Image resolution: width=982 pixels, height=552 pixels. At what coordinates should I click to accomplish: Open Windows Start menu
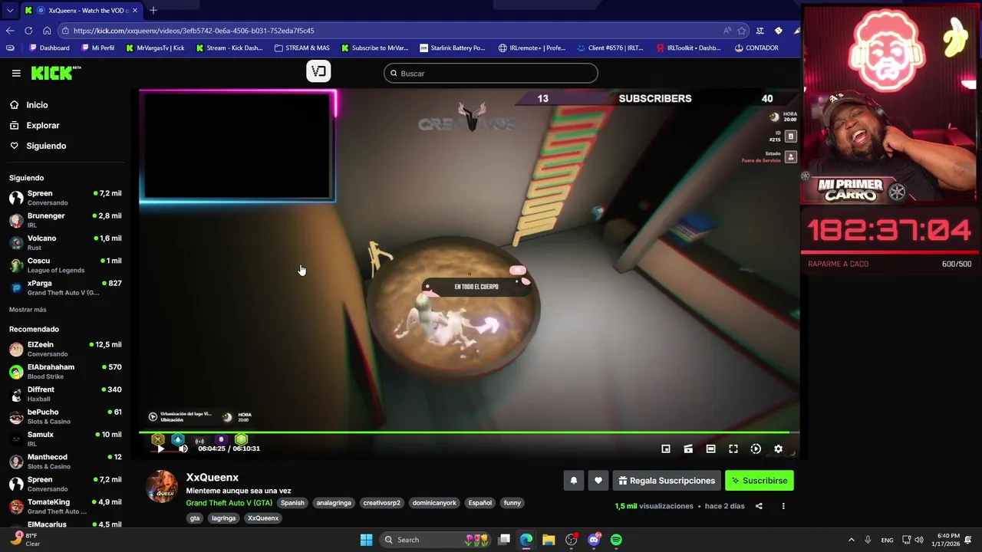tap(366, 540)
